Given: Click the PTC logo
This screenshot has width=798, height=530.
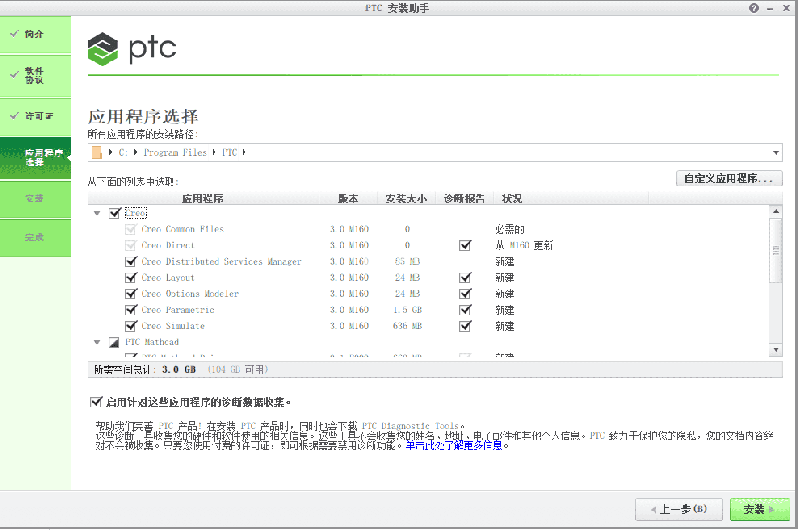Looking at the screenshot, I should tap(131, 48).
